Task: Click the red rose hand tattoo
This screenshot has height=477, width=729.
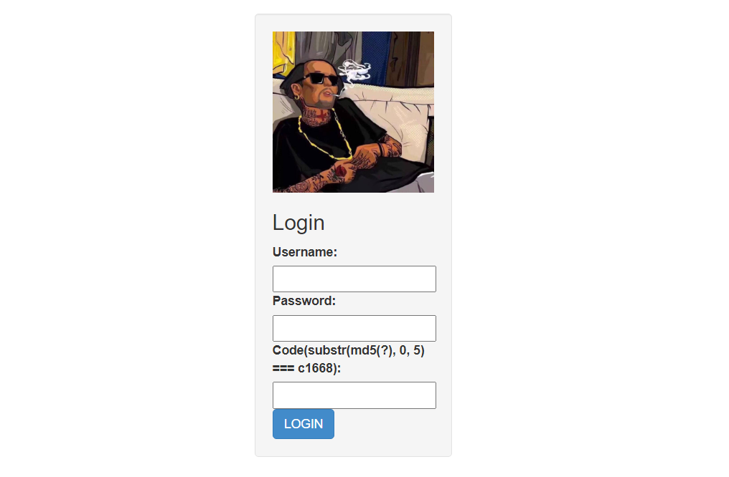Action: 342,170
